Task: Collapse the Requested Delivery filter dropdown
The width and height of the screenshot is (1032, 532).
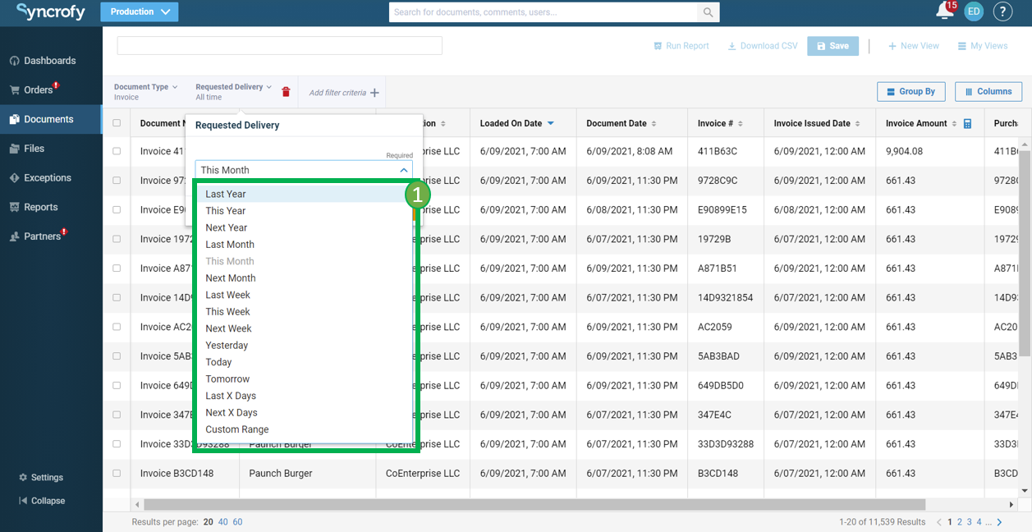Action: [233, 92]
